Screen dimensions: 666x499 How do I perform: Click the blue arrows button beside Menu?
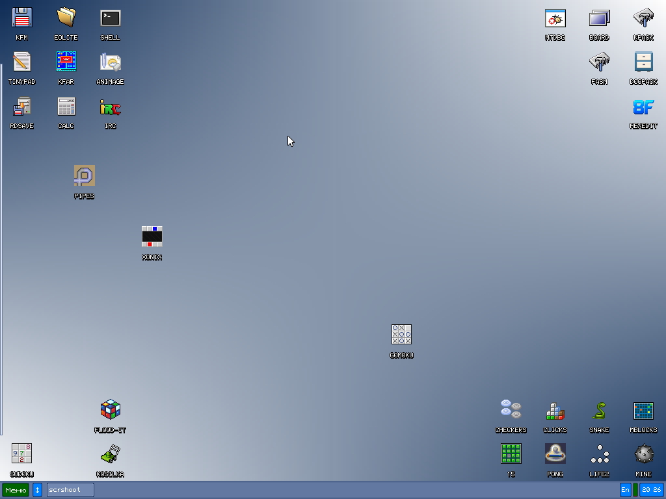[38, 490]
